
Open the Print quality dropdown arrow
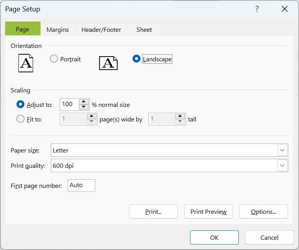pos(282,165)
